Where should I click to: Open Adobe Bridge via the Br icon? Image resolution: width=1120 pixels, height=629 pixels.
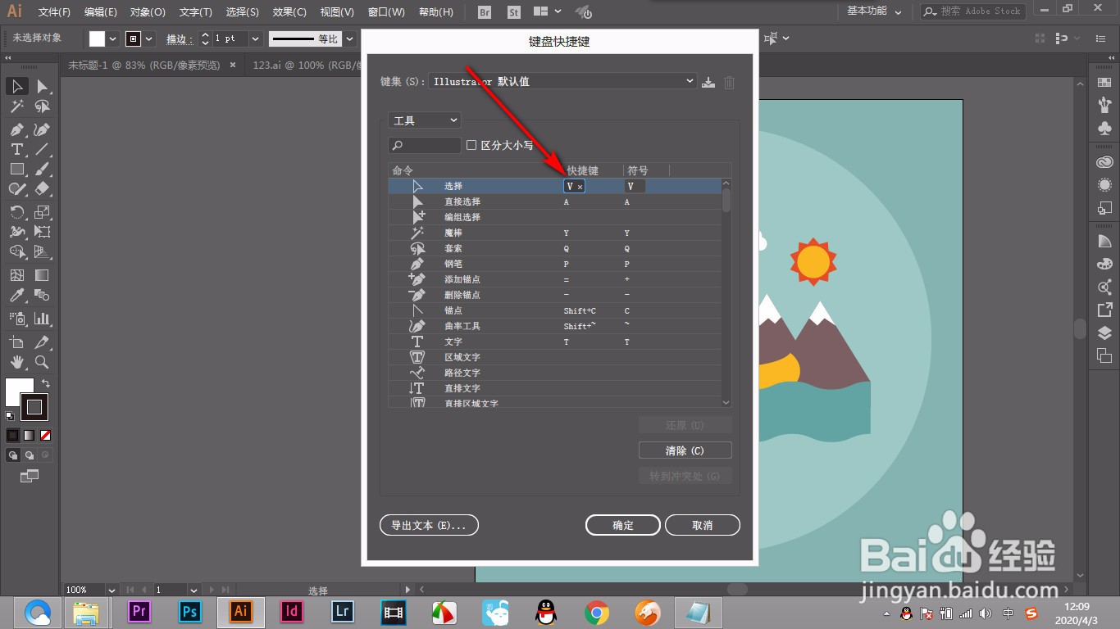pyautogui.click(x=485, y=12)
